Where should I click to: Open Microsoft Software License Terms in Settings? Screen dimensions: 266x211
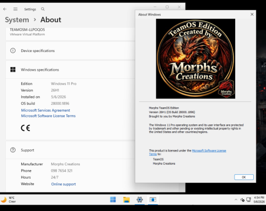[x=48, y=116]
